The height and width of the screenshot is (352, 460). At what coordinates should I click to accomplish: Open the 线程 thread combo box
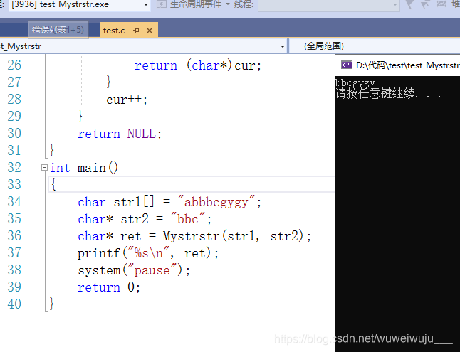point(328,5)
